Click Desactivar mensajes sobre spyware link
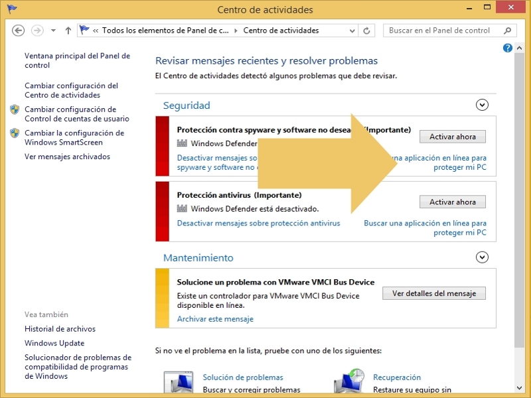This screenshot has width=531, height=398. tap(217, 163)
